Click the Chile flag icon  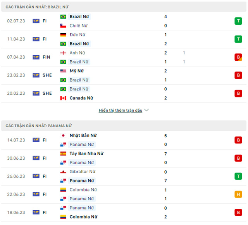(x=63, y=26)
